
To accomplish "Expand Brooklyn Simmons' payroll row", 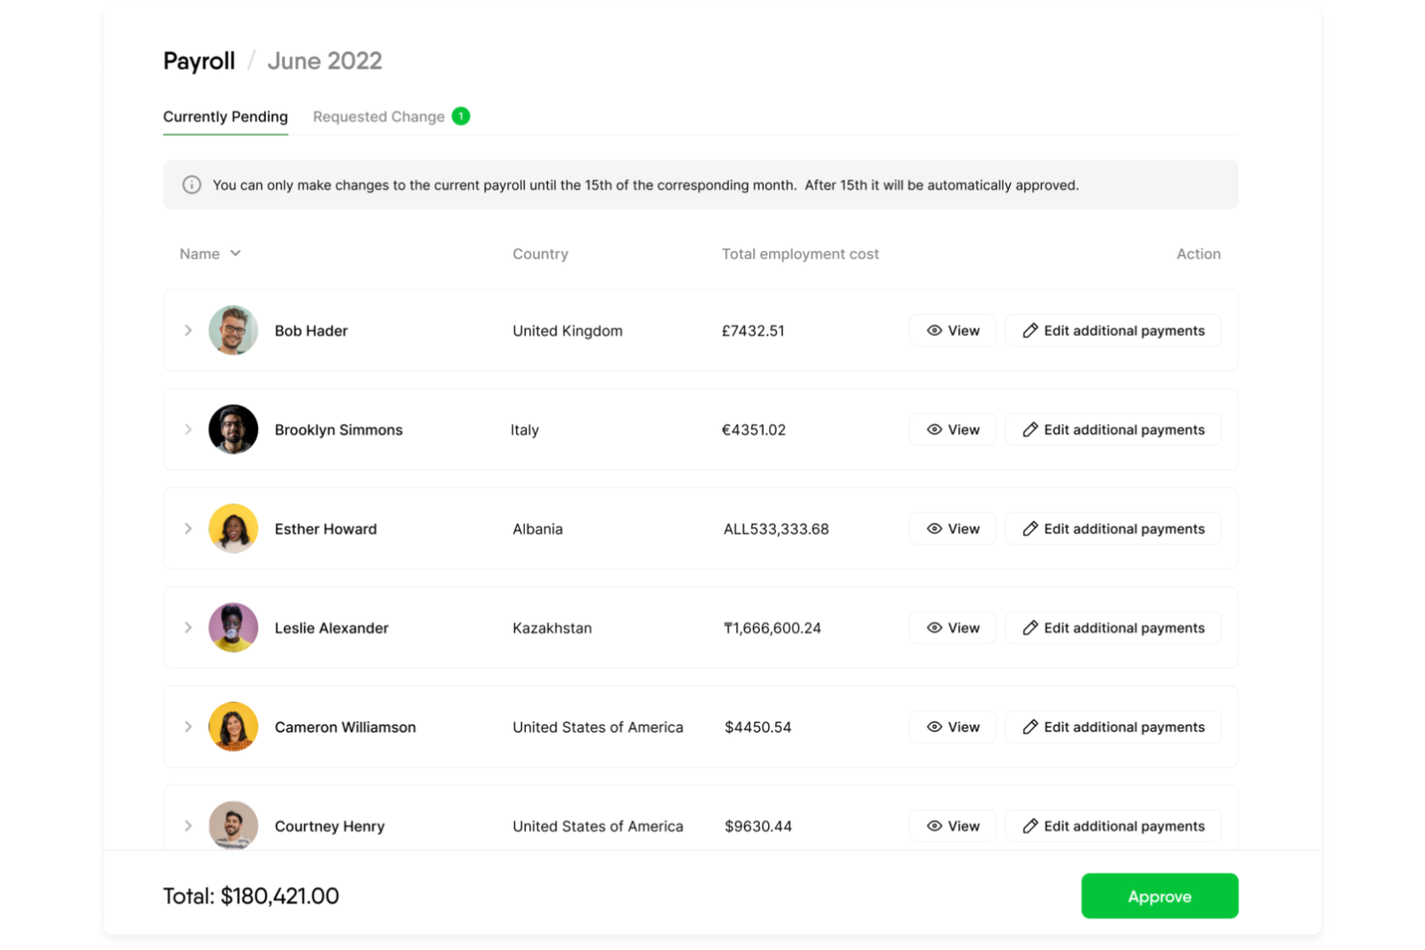I will point(189,429).
